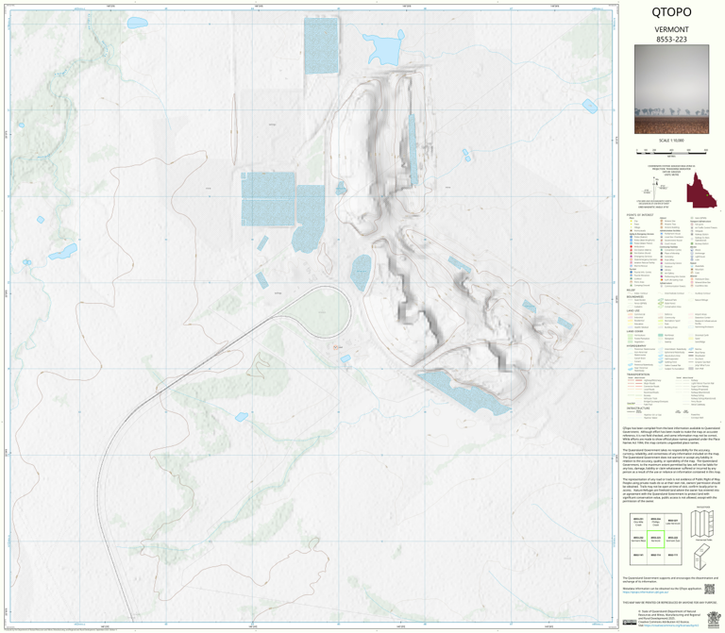Click the red building symbol near rail loop

coord(336,346)
